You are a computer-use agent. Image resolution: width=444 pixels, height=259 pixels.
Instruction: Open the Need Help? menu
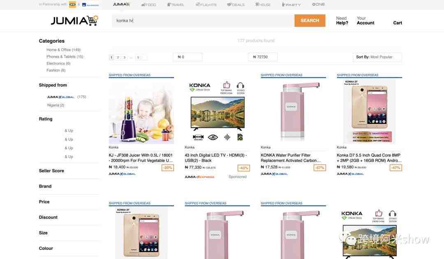click(x=342, y=21)
